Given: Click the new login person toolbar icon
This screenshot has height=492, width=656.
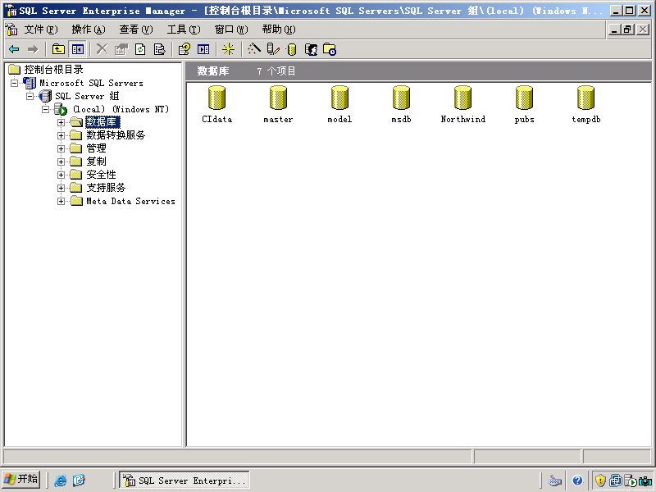Looking at the screenshot, I should (311, 50).
